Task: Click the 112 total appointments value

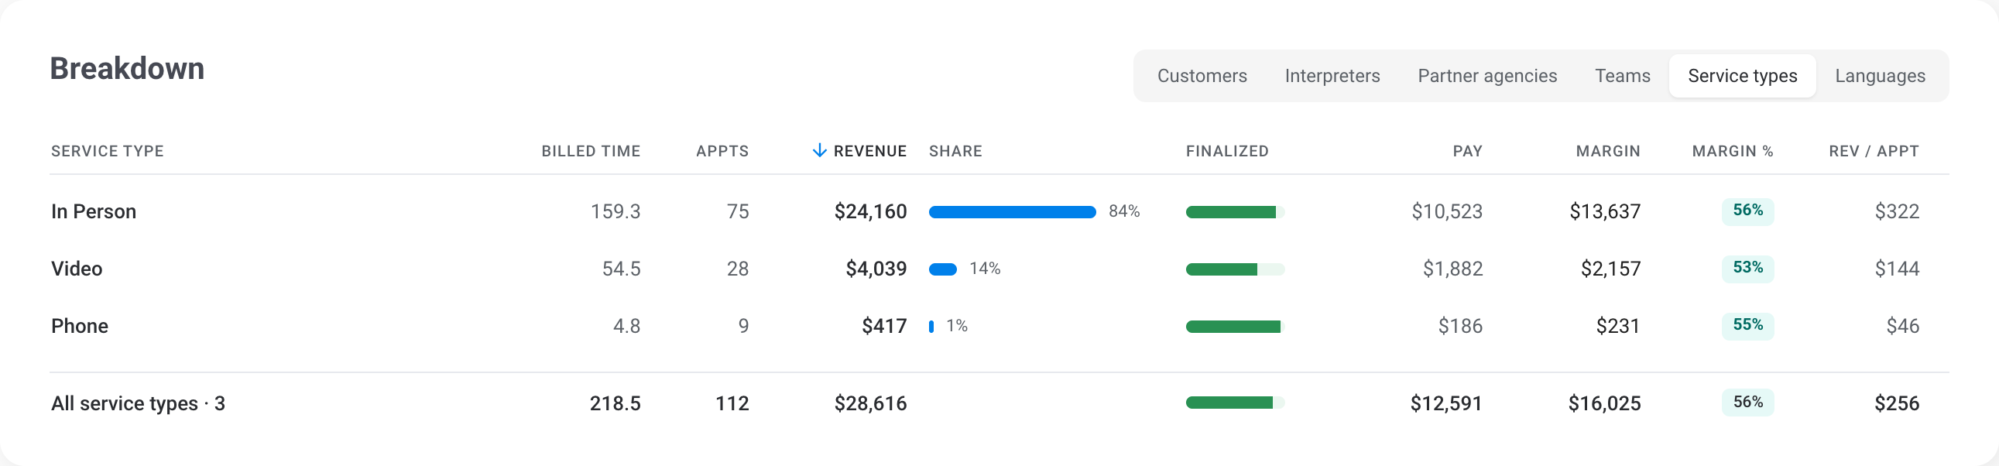Action: coord(732,403)
